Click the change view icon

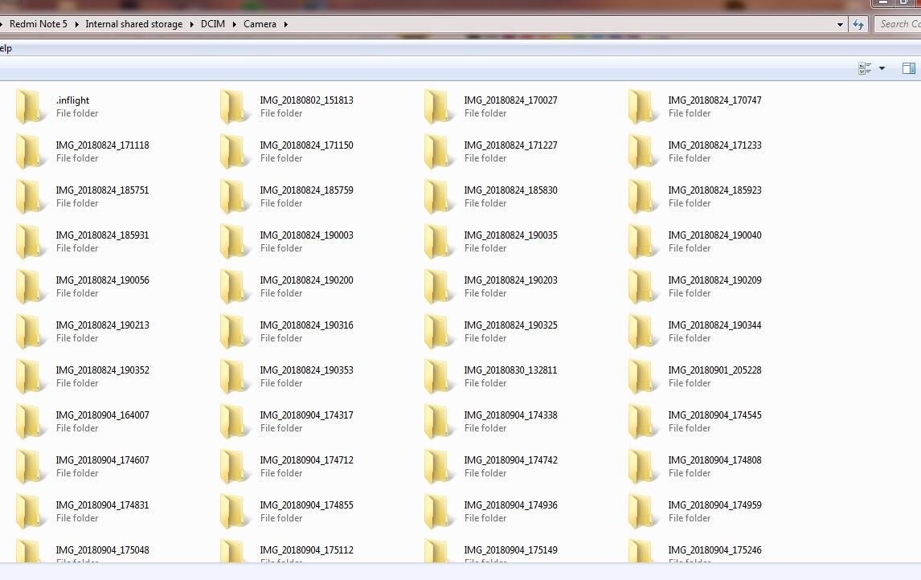point(865,68)
